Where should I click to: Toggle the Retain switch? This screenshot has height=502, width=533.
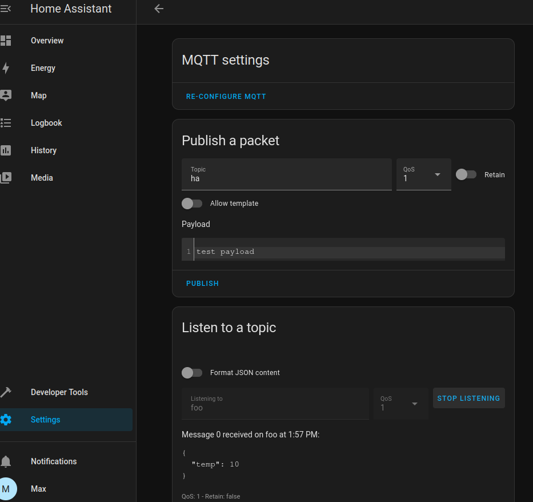(466, 174)
